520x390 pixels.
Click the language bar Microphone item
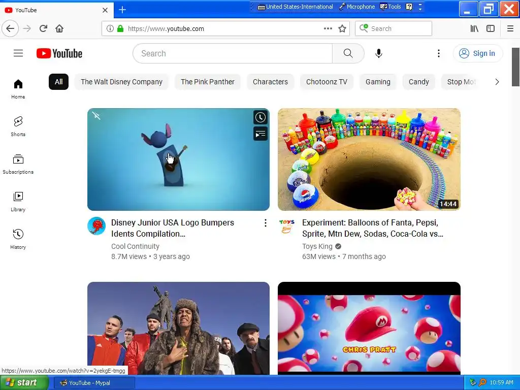(356, 7)
